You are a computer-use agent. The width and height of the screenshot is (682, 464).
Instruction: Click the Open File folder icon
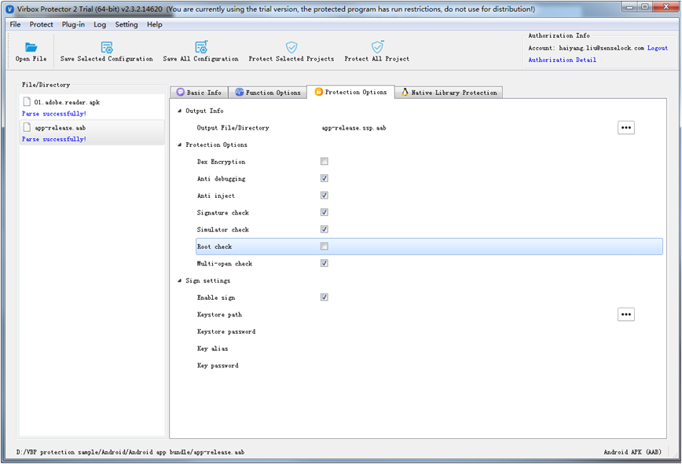(x=31, y=47)
